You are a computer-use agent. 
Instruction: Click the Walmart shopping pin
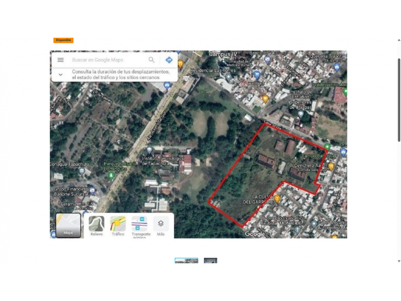pos(257,75)
